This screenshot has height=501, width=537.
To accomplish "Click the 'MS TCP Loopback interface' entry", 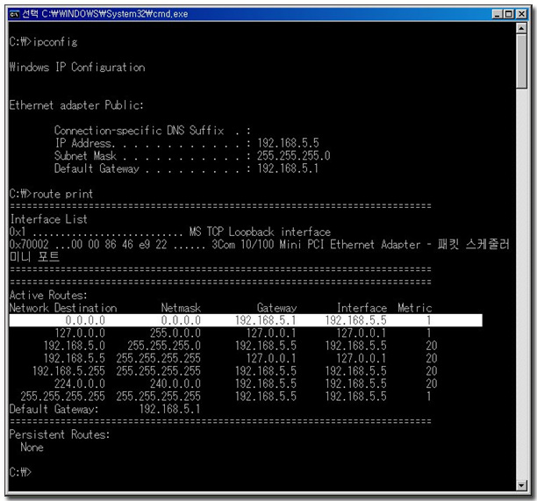I will pyautogui.click(x=261, y=232).
